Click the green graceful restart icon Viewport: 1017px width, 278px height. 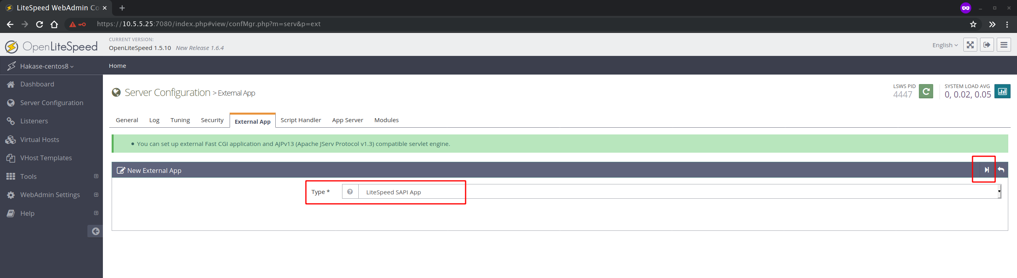926,91
